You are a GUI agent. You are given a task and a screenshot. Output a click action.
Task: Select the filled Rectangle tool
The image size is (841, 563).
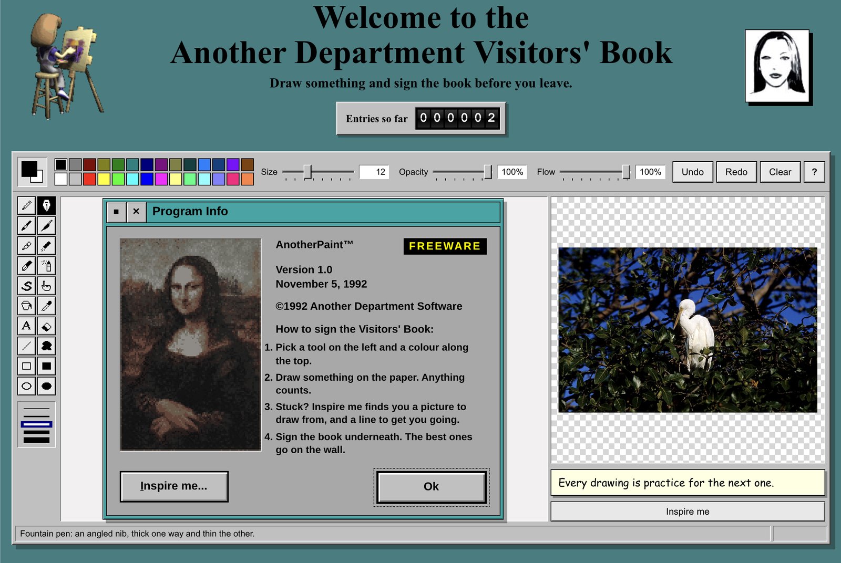(46, 366)
